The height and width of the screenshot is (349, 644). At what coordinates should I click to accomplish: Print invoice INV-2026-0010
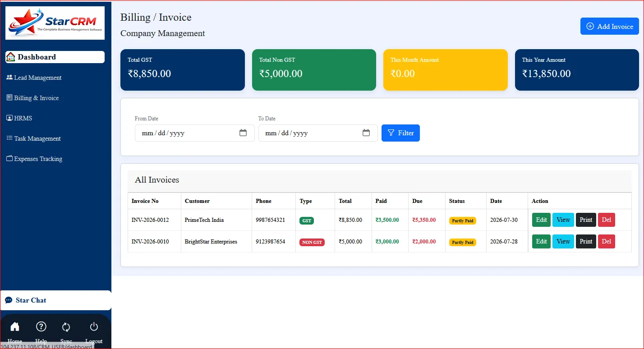[586, 242]
